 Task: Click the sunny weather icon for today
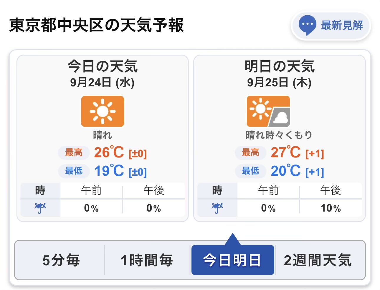tap(103, 111)
